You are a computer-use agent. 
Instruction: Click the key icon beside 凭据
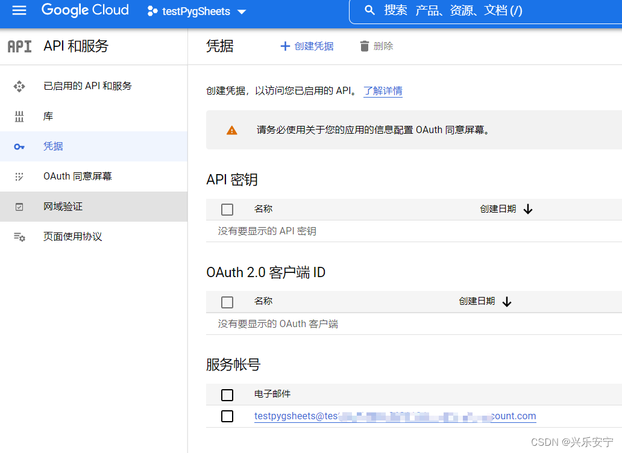[19, 146]
